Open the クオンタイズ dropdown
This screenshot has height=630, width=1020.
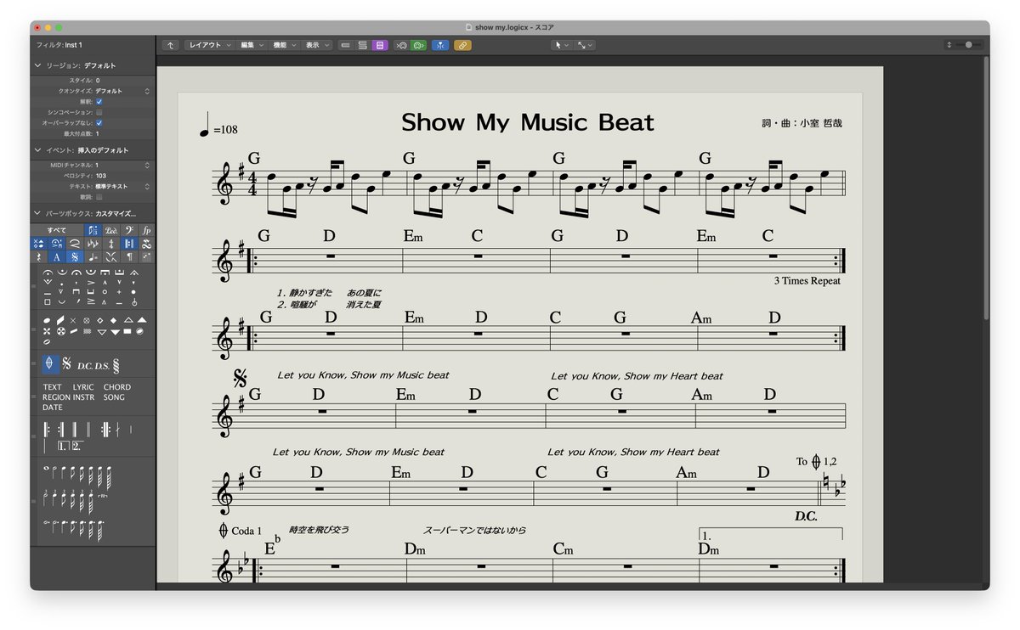point(122,91)
